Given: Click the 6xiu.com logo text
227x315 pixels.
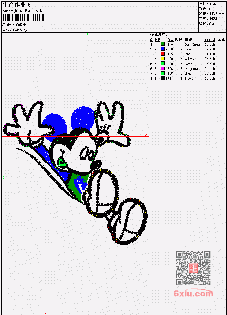Looking at the screenshot, I should click(x=193, y=293).
